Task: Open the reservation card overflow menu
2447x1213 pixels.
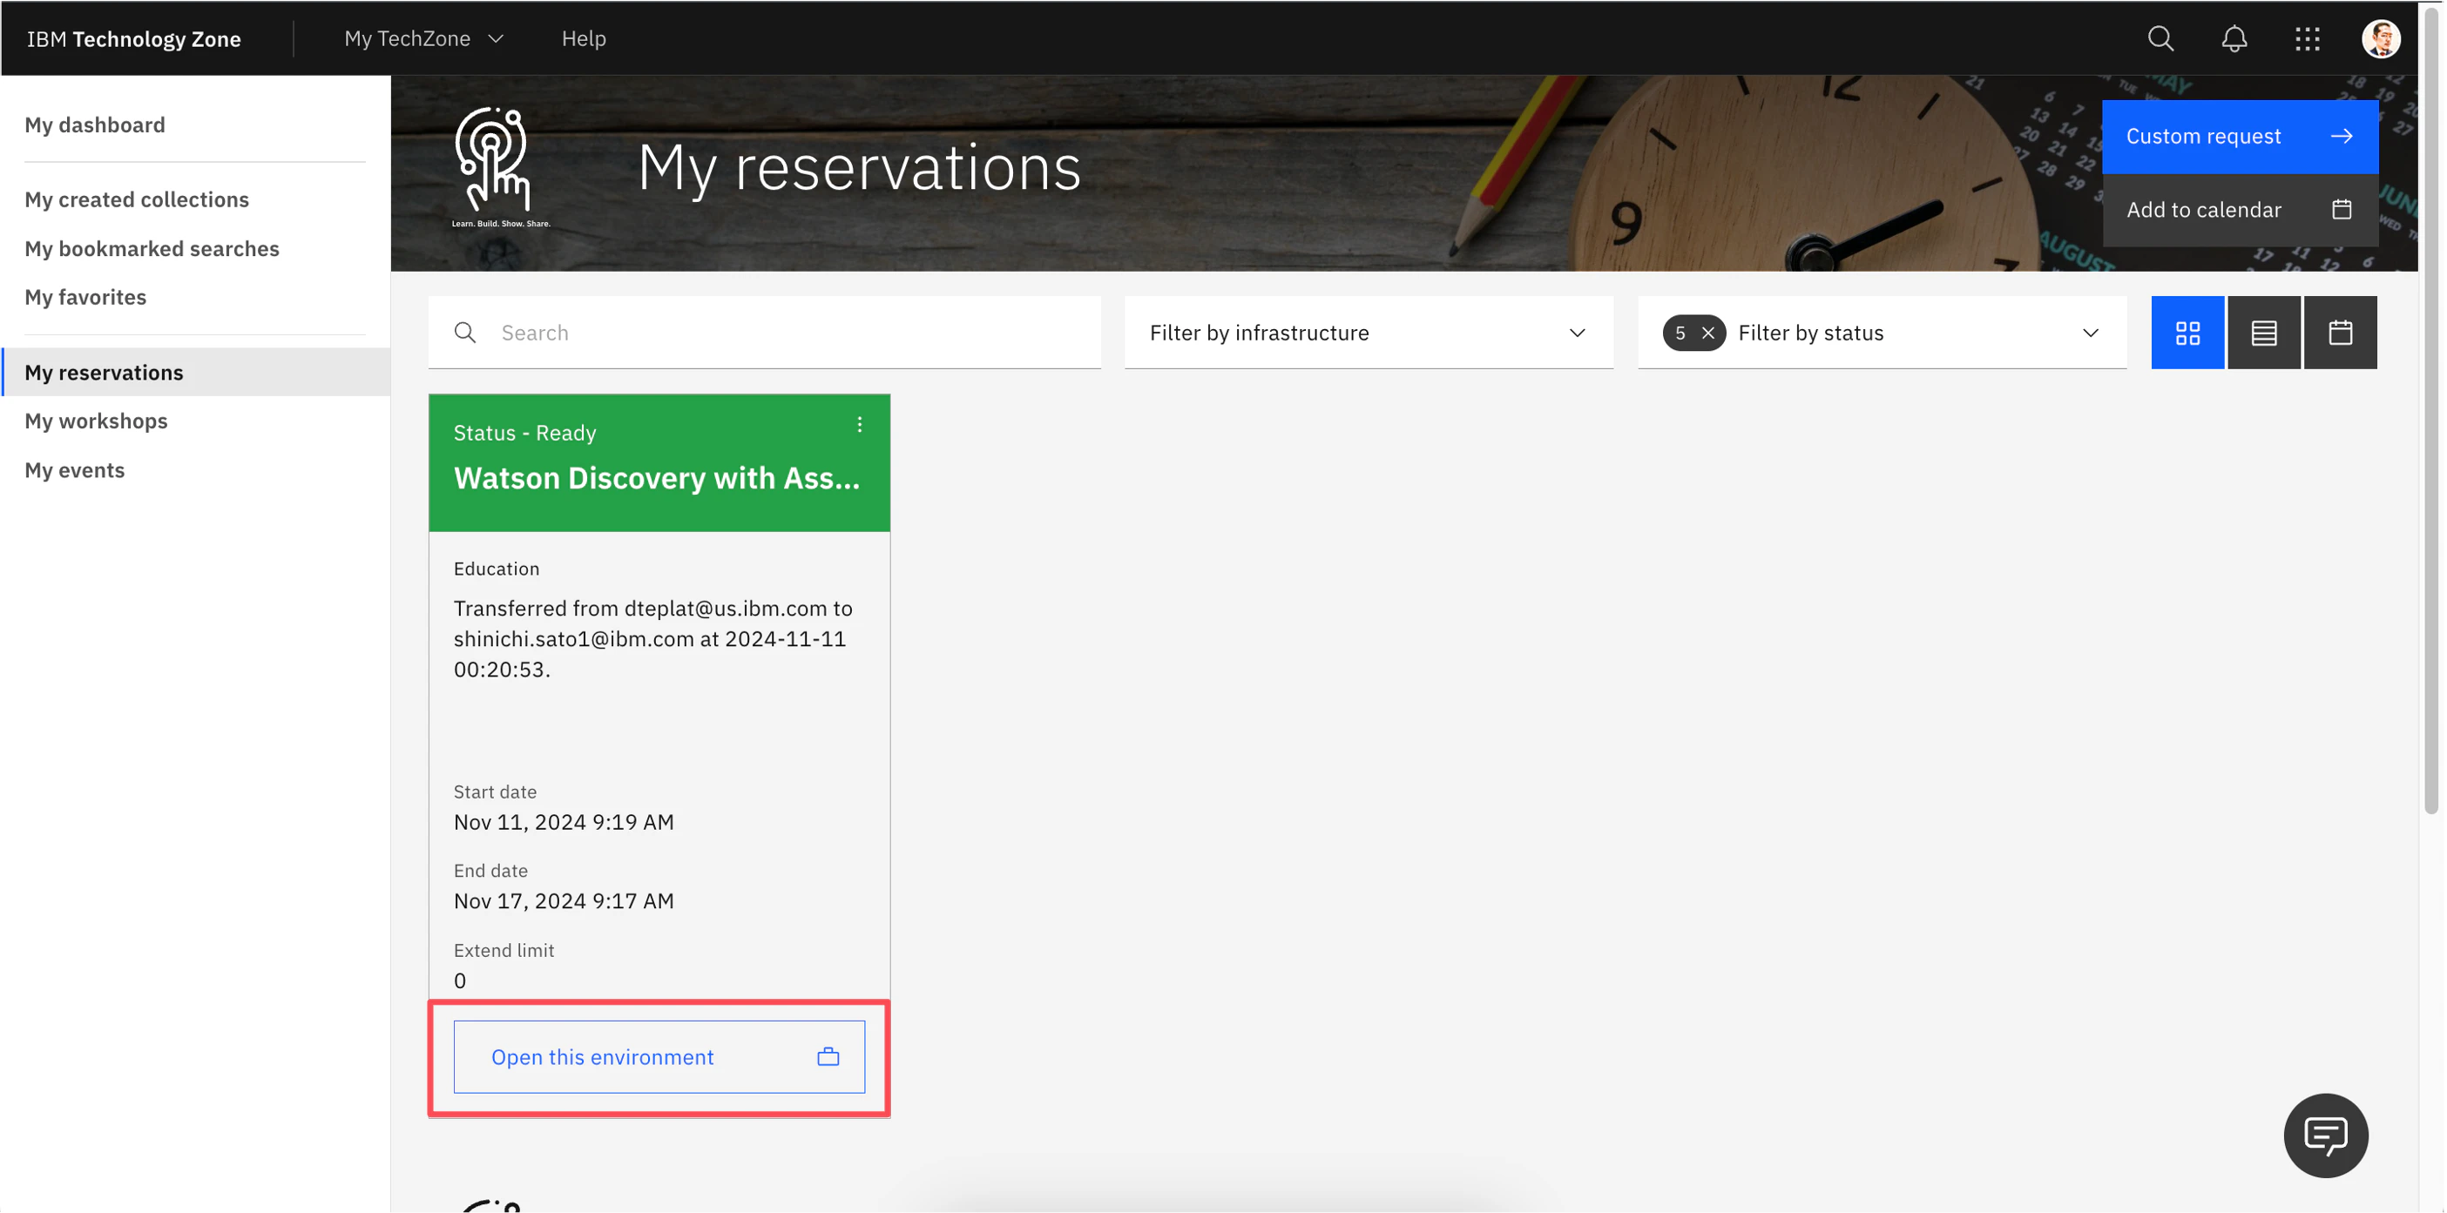Action: [x=860, y=425]
